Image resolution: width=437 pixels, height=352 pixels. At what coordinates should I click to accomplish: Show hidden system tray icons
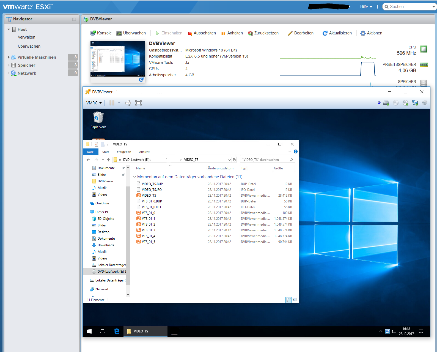tap(381, 331)
